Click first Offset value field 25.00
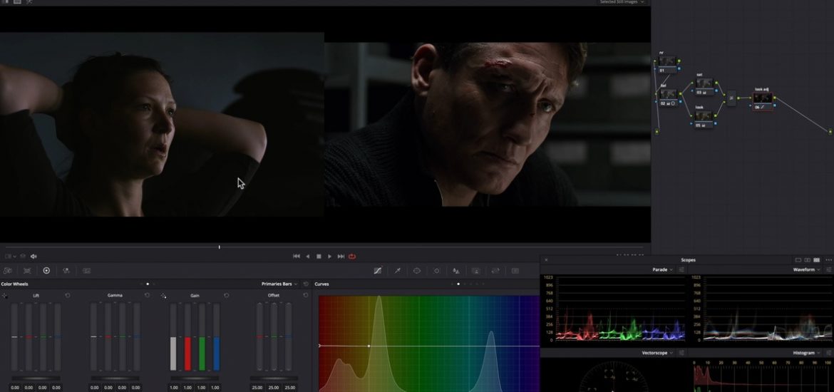834x392 pixels. tap(257, 388)
